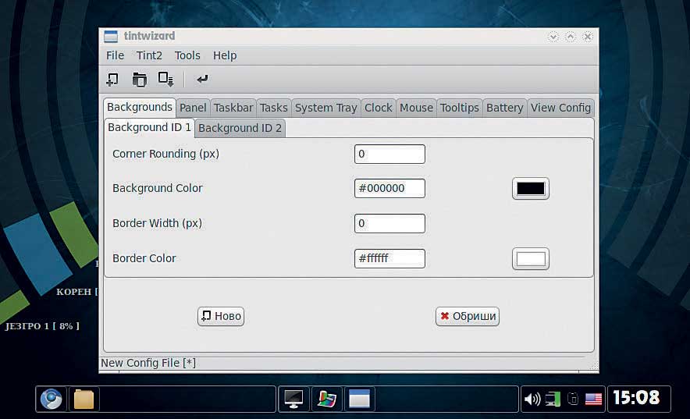Click the network connection tray icon
Viewport: 690px width, 419px height.
(553, 399)
